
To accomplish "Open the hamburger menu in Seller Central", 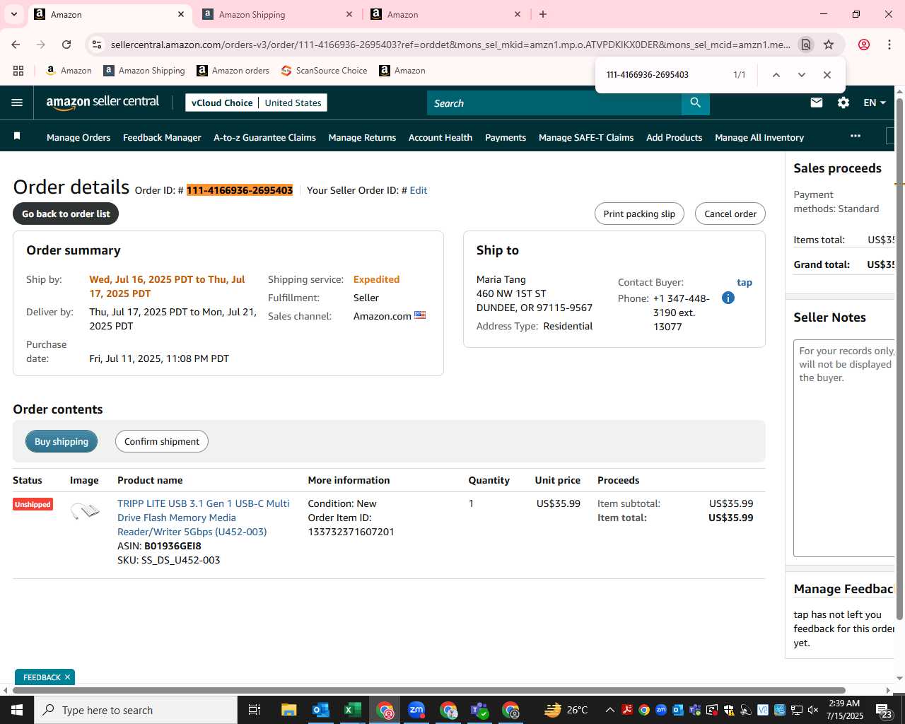I will pyautogui.click(x=17, y=103).
